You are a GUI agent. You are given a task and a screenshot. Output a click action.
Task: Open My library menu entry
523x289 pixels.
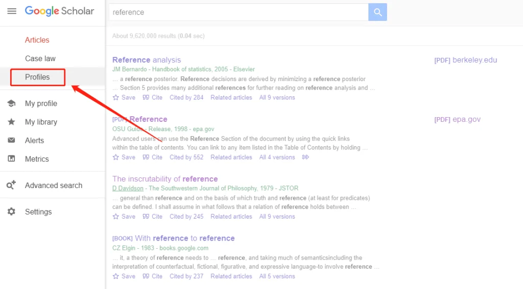tap(41, 122)
